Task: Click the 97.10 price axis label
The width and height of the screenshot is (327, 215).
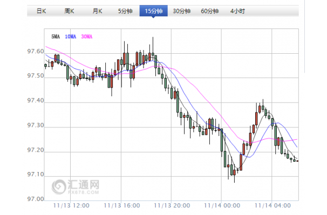Action: click(x=36, y=176)
